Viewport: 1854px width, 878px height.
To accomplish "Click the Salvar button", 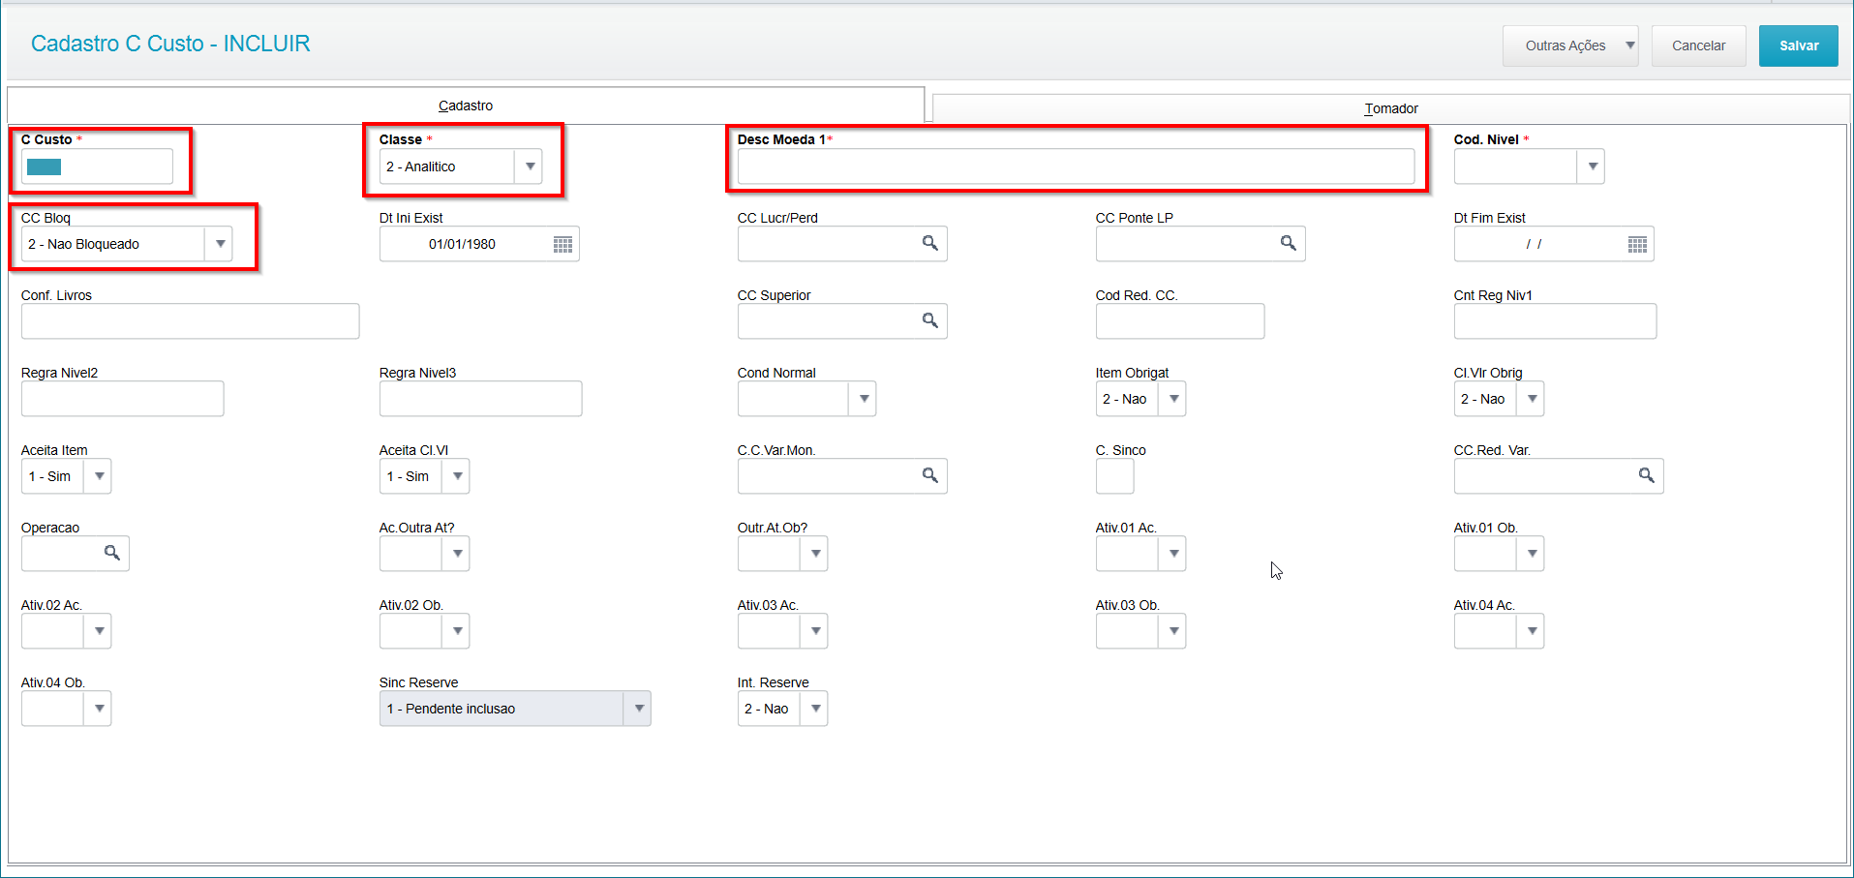I will 1799,45.
